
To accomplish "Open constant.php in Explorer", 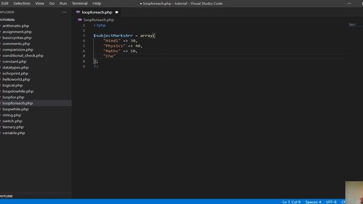I will 14,62.
